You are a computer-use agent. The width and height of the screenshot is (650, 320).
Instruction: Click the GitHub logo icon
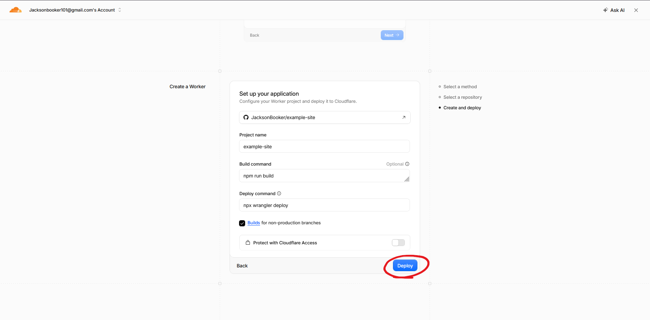246,117
